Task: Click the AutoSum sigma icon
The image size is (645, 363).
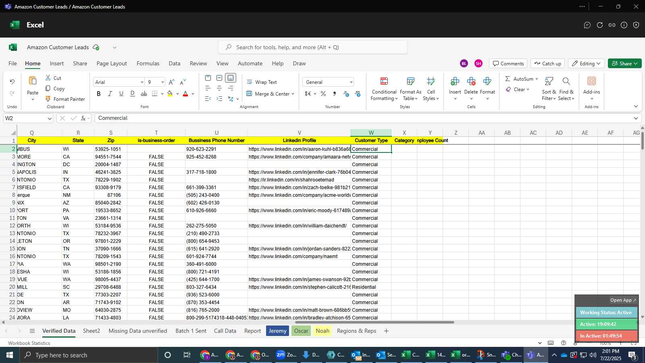Action: coord(508,79)
